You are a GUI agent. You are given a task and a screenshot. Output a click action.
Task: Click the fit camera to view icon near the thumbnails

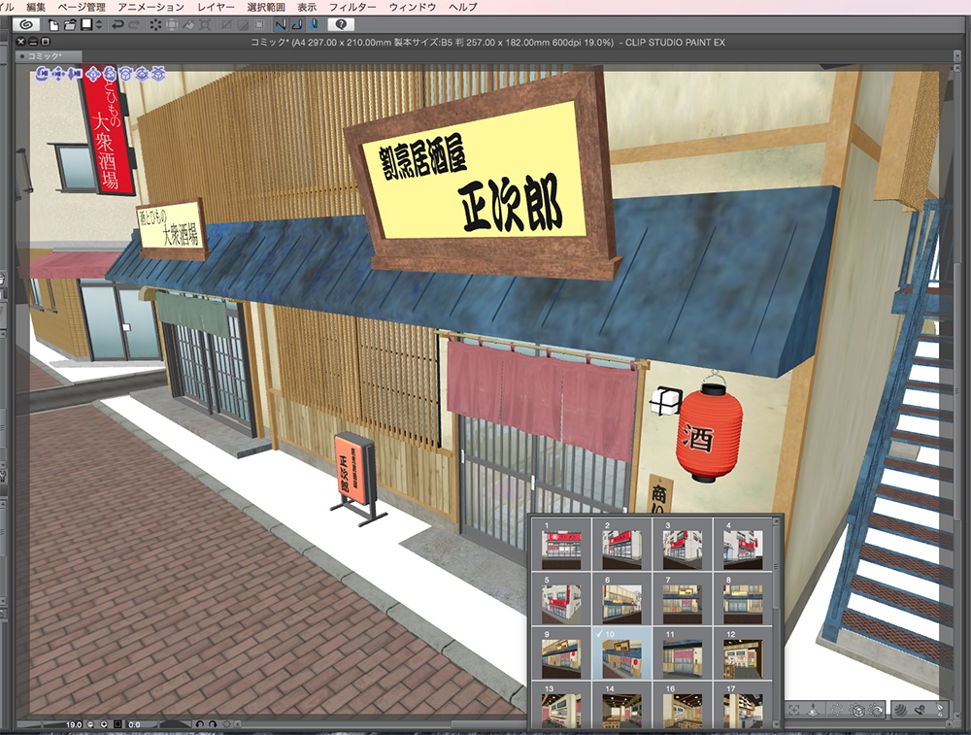[794, 710]
